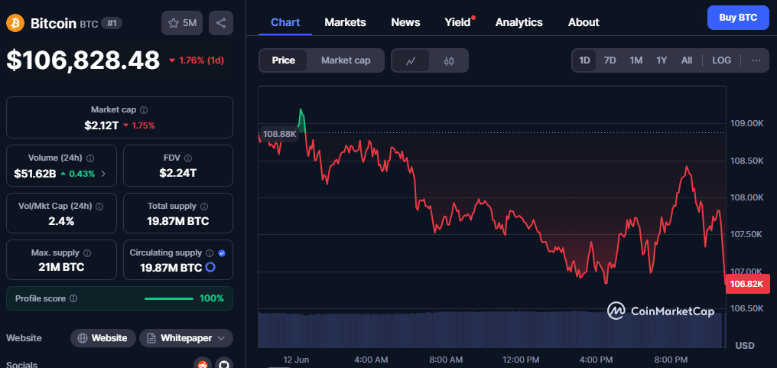Expand Volume (24h) details chevron

point(103,174)
